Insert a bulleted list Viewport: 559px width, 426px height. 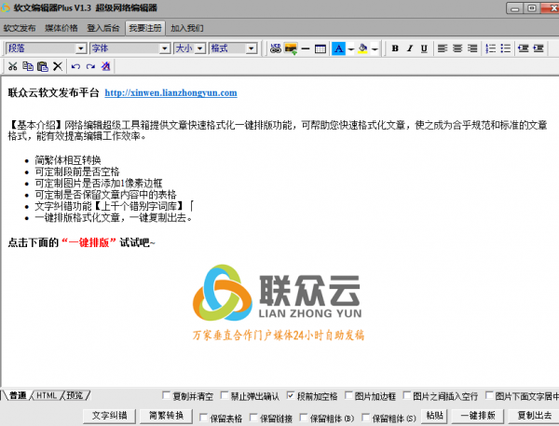click(506, 48)
